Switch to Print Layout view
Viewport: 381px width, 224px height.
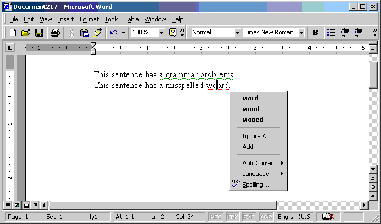(x=26, y=205)
